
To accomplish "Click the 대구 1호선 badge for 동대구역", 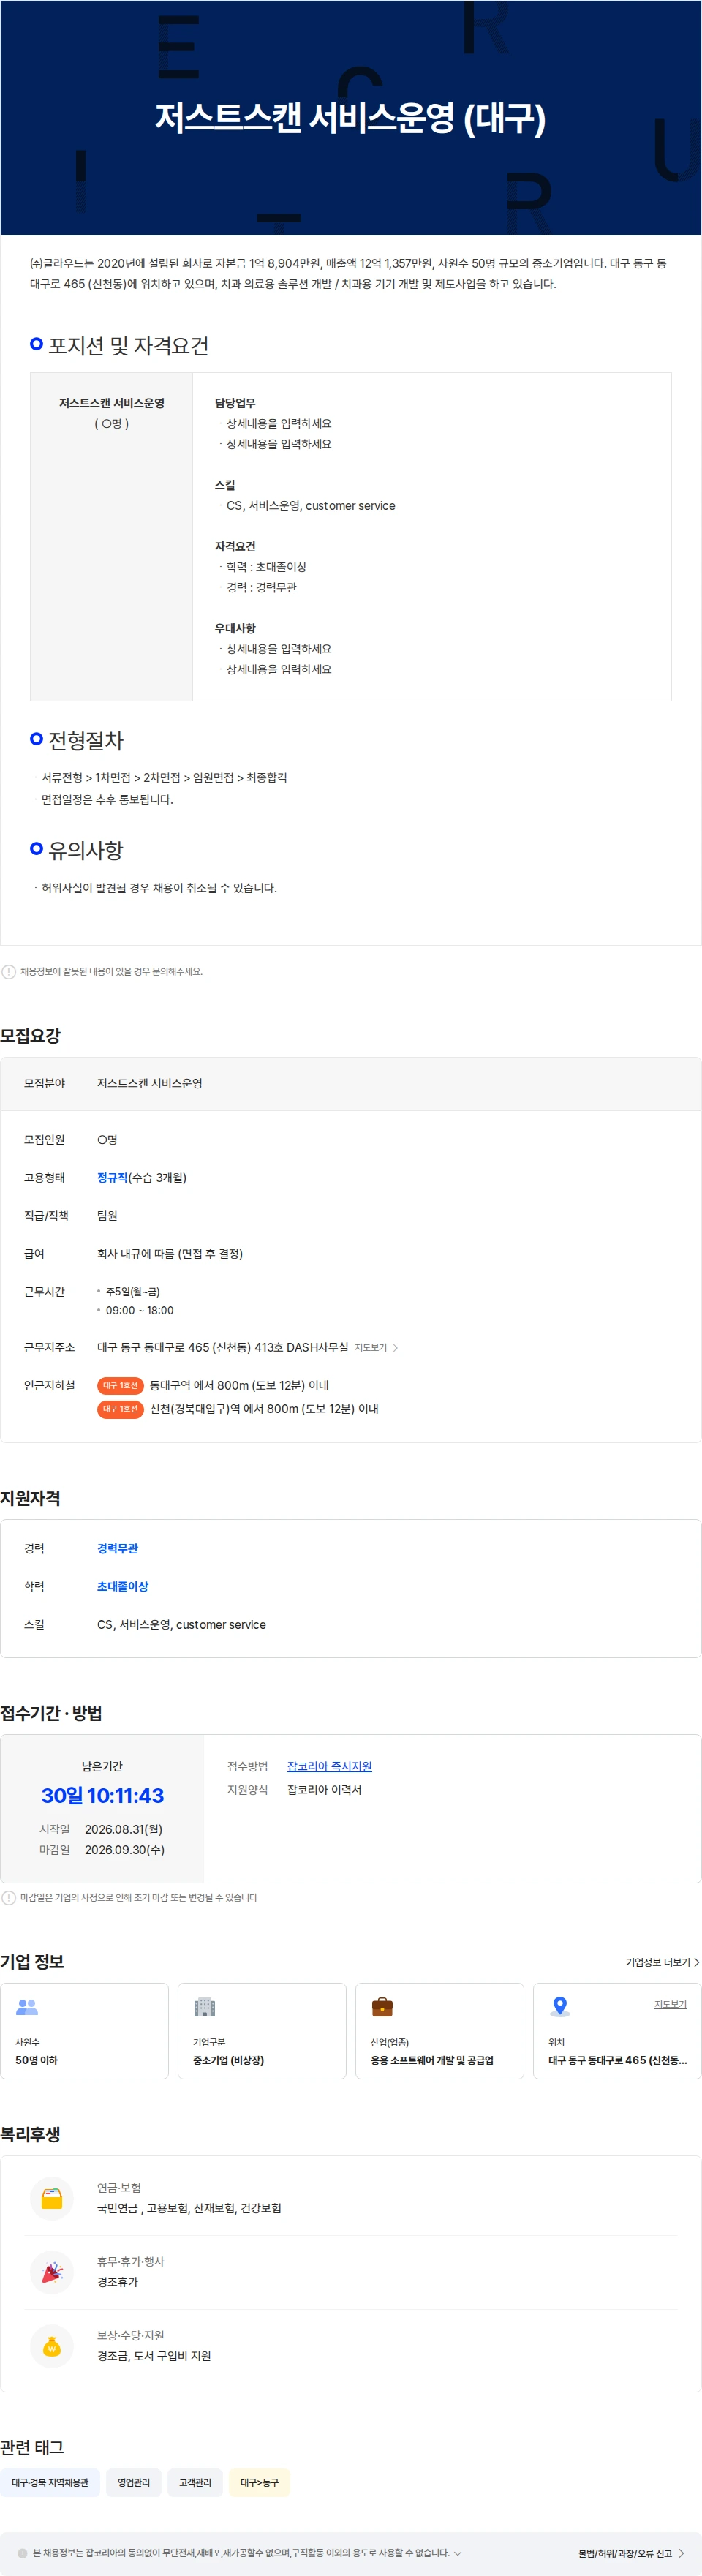I will pos(120,1385).
